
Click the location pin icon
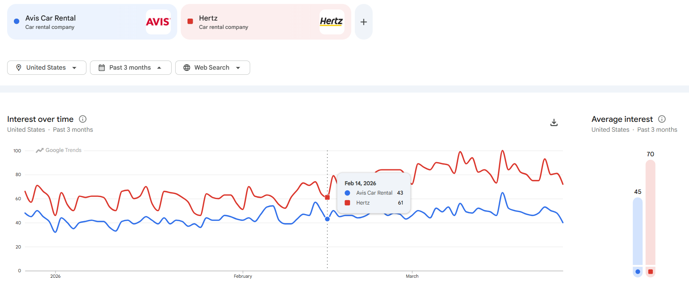click(19, 68)
